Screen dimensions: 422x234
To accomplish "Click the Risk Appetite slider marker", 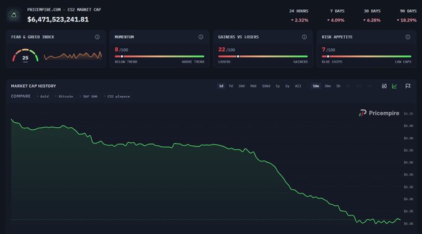I will (x=328, y=56).
